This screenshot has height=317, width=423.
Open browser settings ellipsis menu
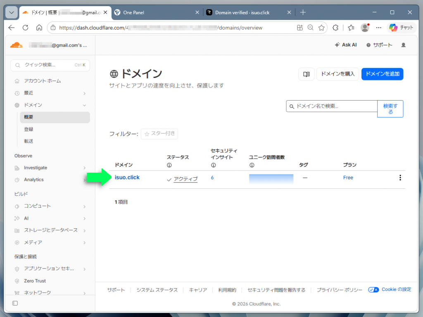point(379,28)
